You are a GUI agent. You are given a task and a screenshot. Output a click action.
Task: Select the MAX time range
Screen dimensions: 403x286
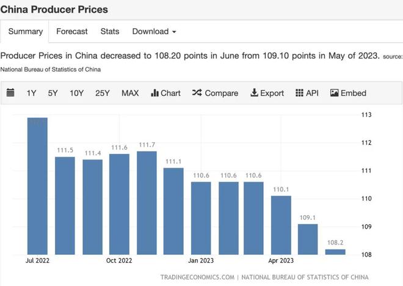point(130,93)
